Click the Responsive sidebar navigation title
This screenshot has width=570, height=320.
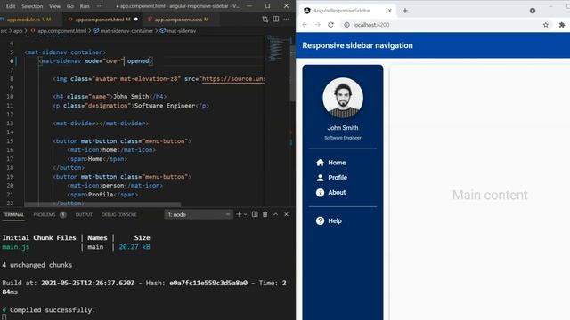tap(357, 45)
